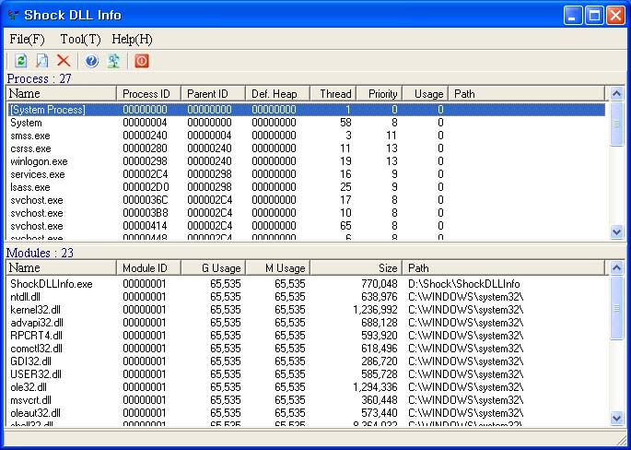The image size is (631, 450).
Task: Click the red X delete icon
Action: click(x=64, y=61)
